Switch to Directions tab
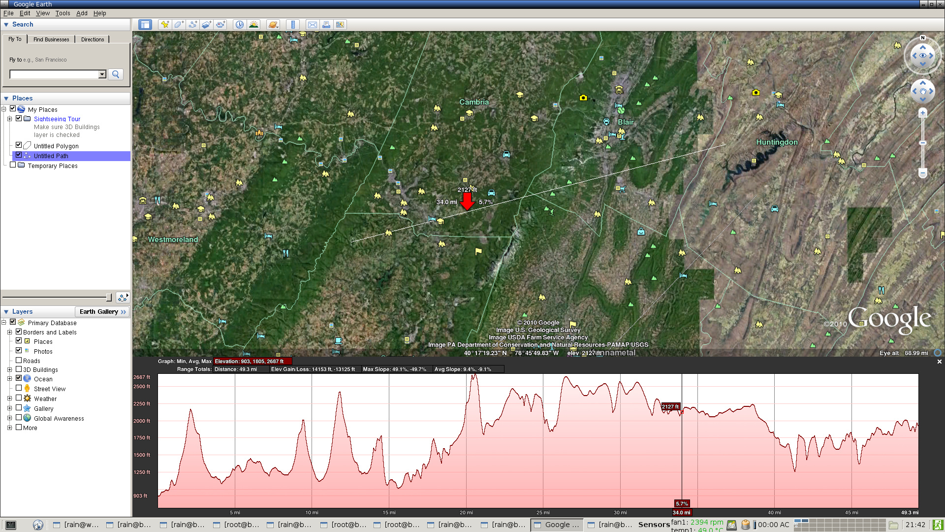Image resolution: width=945 pixels, height=532 pixels. coord(93,39)
